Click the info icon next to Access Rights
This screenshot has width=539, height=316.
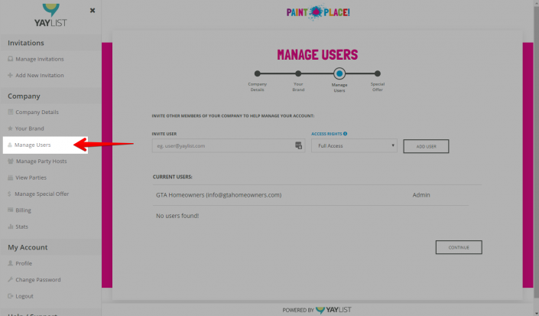pyautogui.click(x=345, y=134)
